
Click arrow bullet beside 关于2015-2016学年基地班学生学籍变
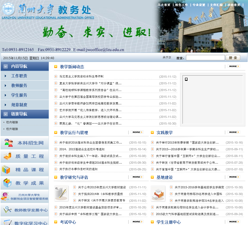point(171,187)
